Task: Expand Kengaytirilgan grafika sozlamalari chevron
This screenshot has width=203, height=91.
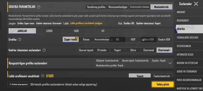Action: [170, 63]
